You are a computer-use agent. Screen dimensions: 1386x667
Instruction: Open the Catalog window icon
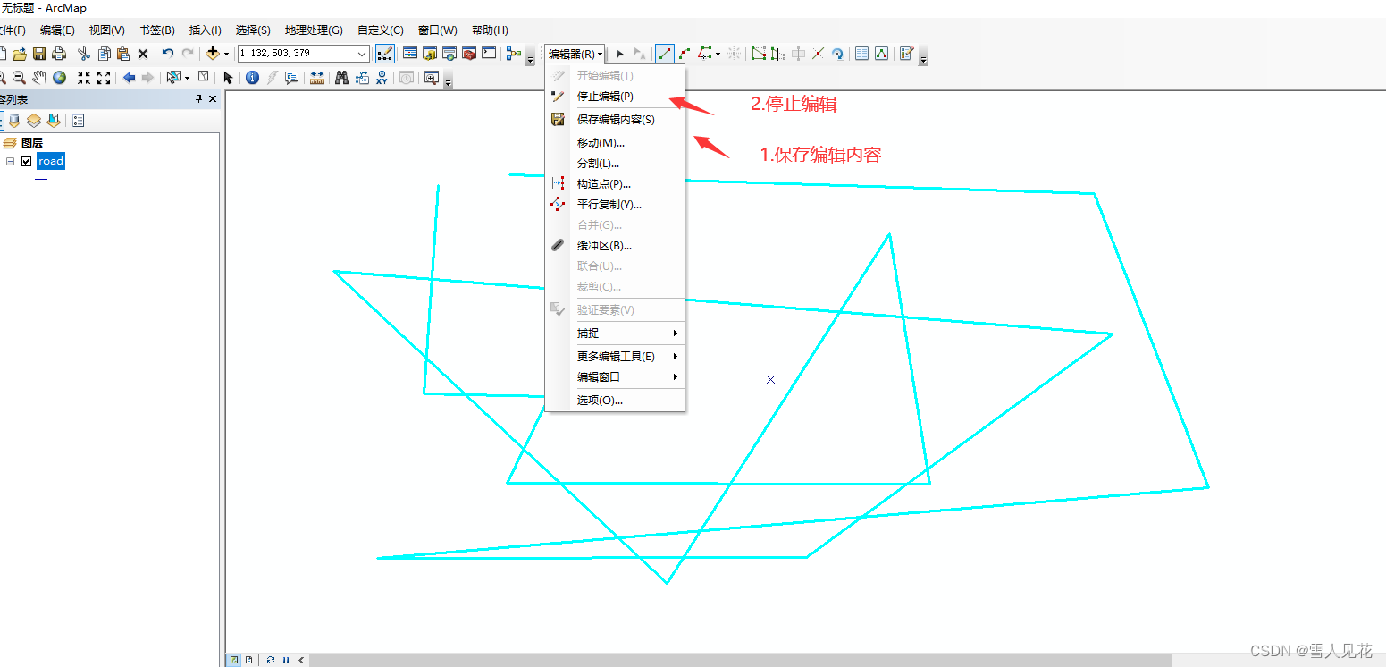click(430, 54)
